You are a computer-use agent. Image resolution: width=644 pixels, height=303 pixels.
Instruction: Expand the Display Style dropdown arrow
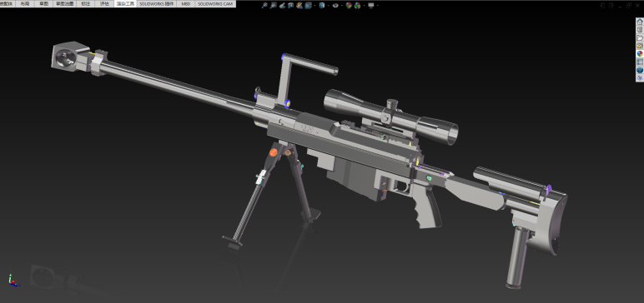pyautogui.click(x=329, y=5)
